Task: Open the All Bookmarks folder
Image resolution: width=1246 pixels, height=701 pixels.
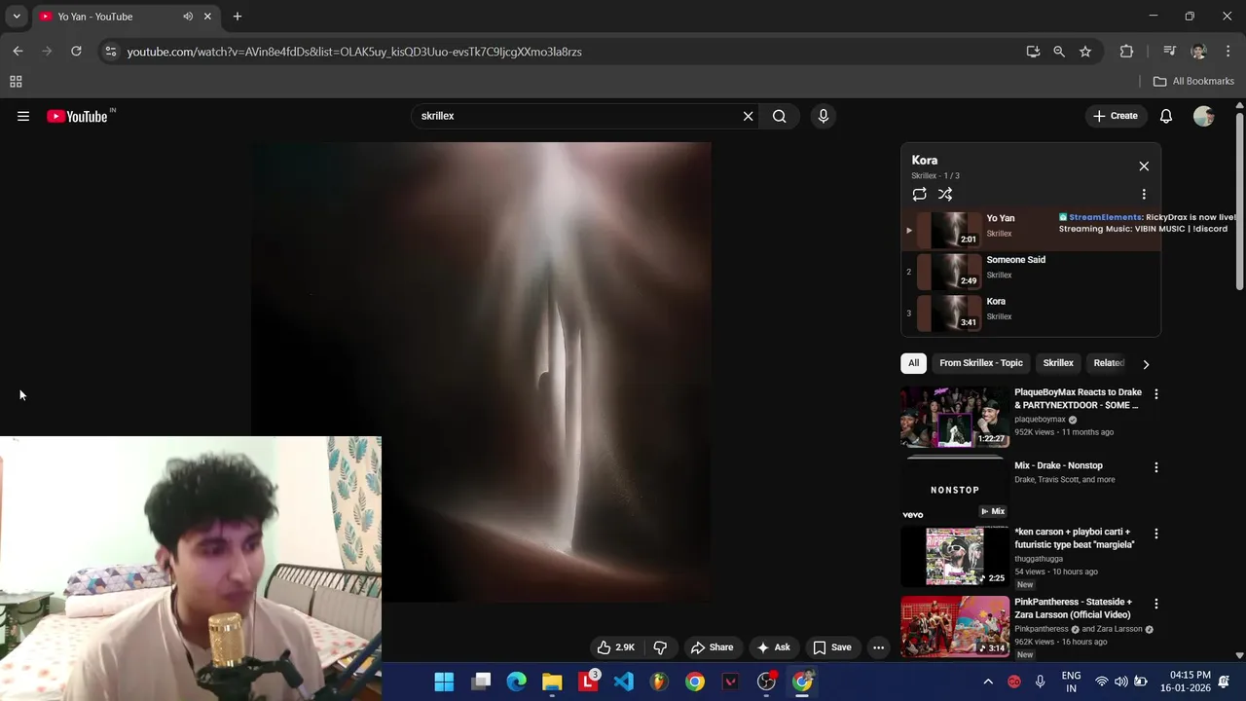Action: pyautogui.click(x=1193, y=82)
